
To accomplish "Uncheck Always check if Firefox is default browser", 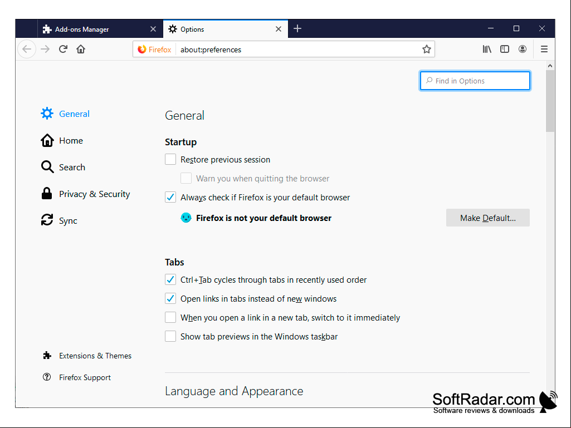I will (170, 197).
